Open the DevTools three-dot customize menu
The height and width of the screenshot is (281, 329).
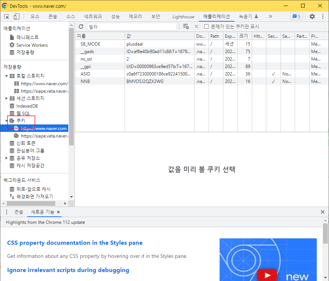[323, 16]
